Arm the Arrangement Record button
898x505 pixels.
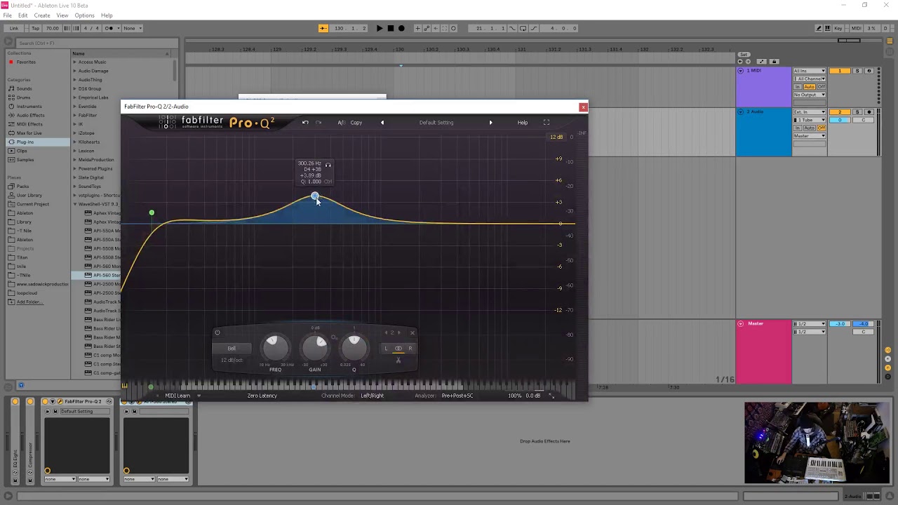pos(401,28)
